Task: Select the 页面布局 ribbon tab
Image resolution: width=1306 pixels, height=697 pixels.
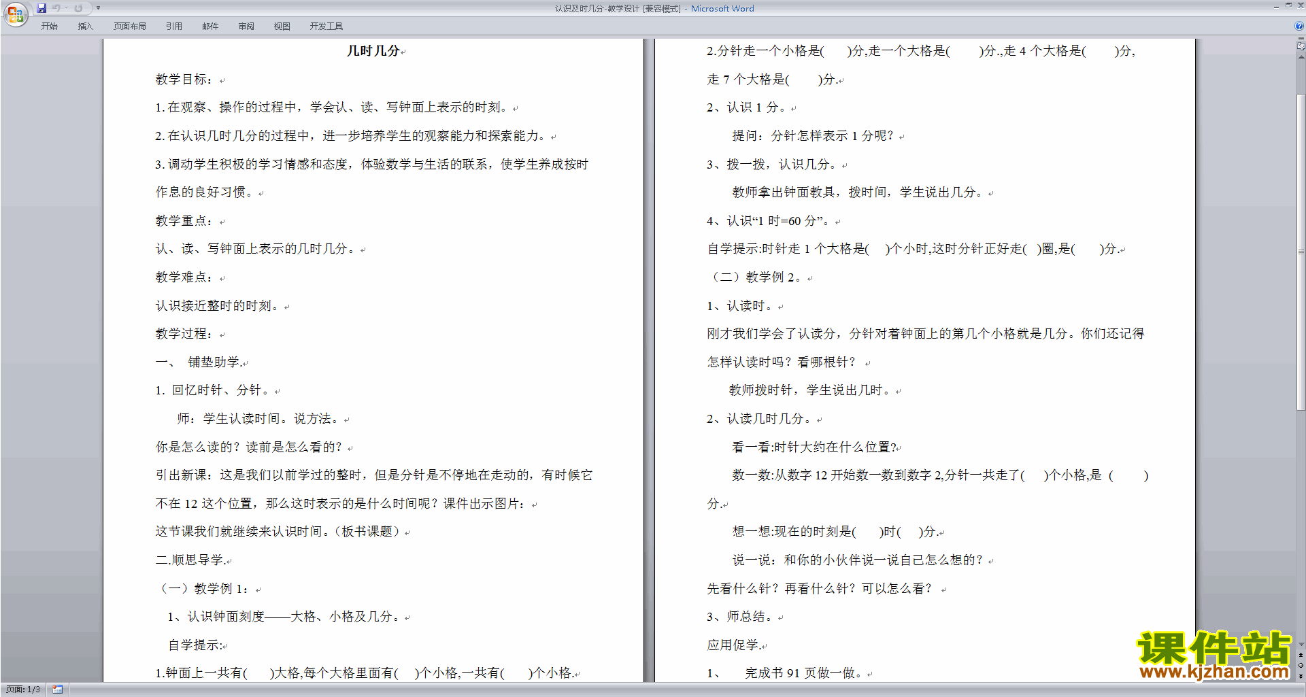Action: tap(130, 27)
